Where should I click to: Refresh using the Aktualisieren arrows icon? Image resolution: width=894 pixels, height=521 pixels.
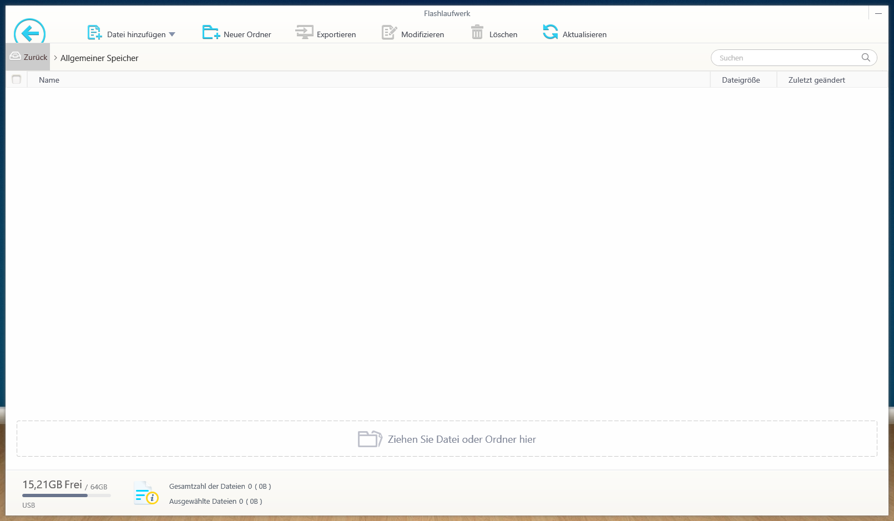pyautogui.click(x=550, y=33)
